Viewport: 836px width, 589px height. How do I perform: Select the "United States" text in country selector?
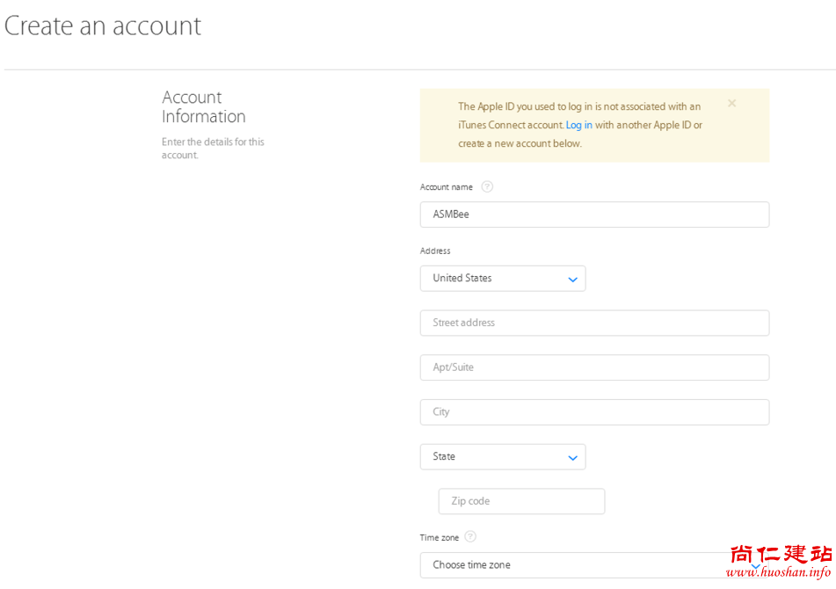coord(462,278)
